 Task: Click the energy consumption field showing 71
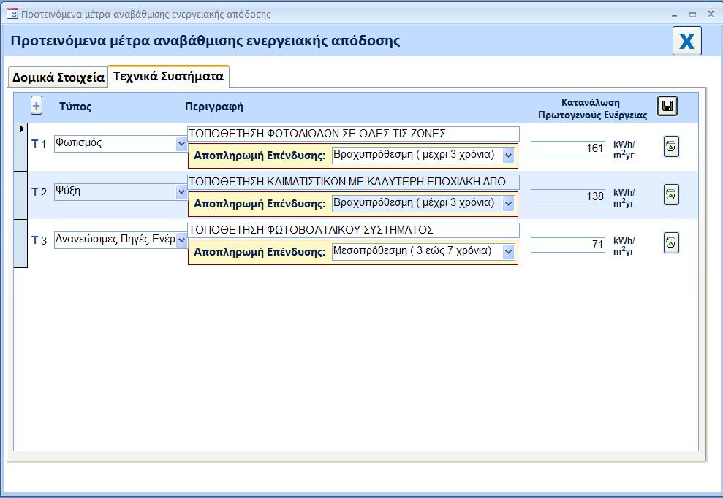coord(567,245)
